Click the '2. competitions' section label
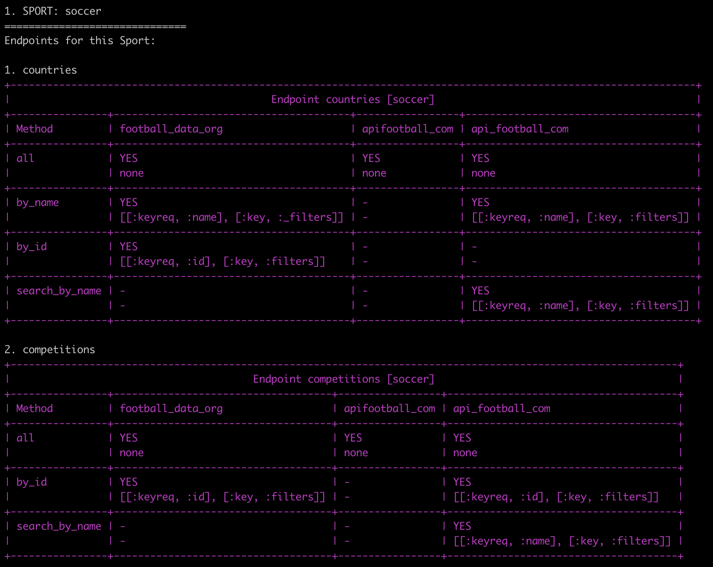 coord(50,350)
